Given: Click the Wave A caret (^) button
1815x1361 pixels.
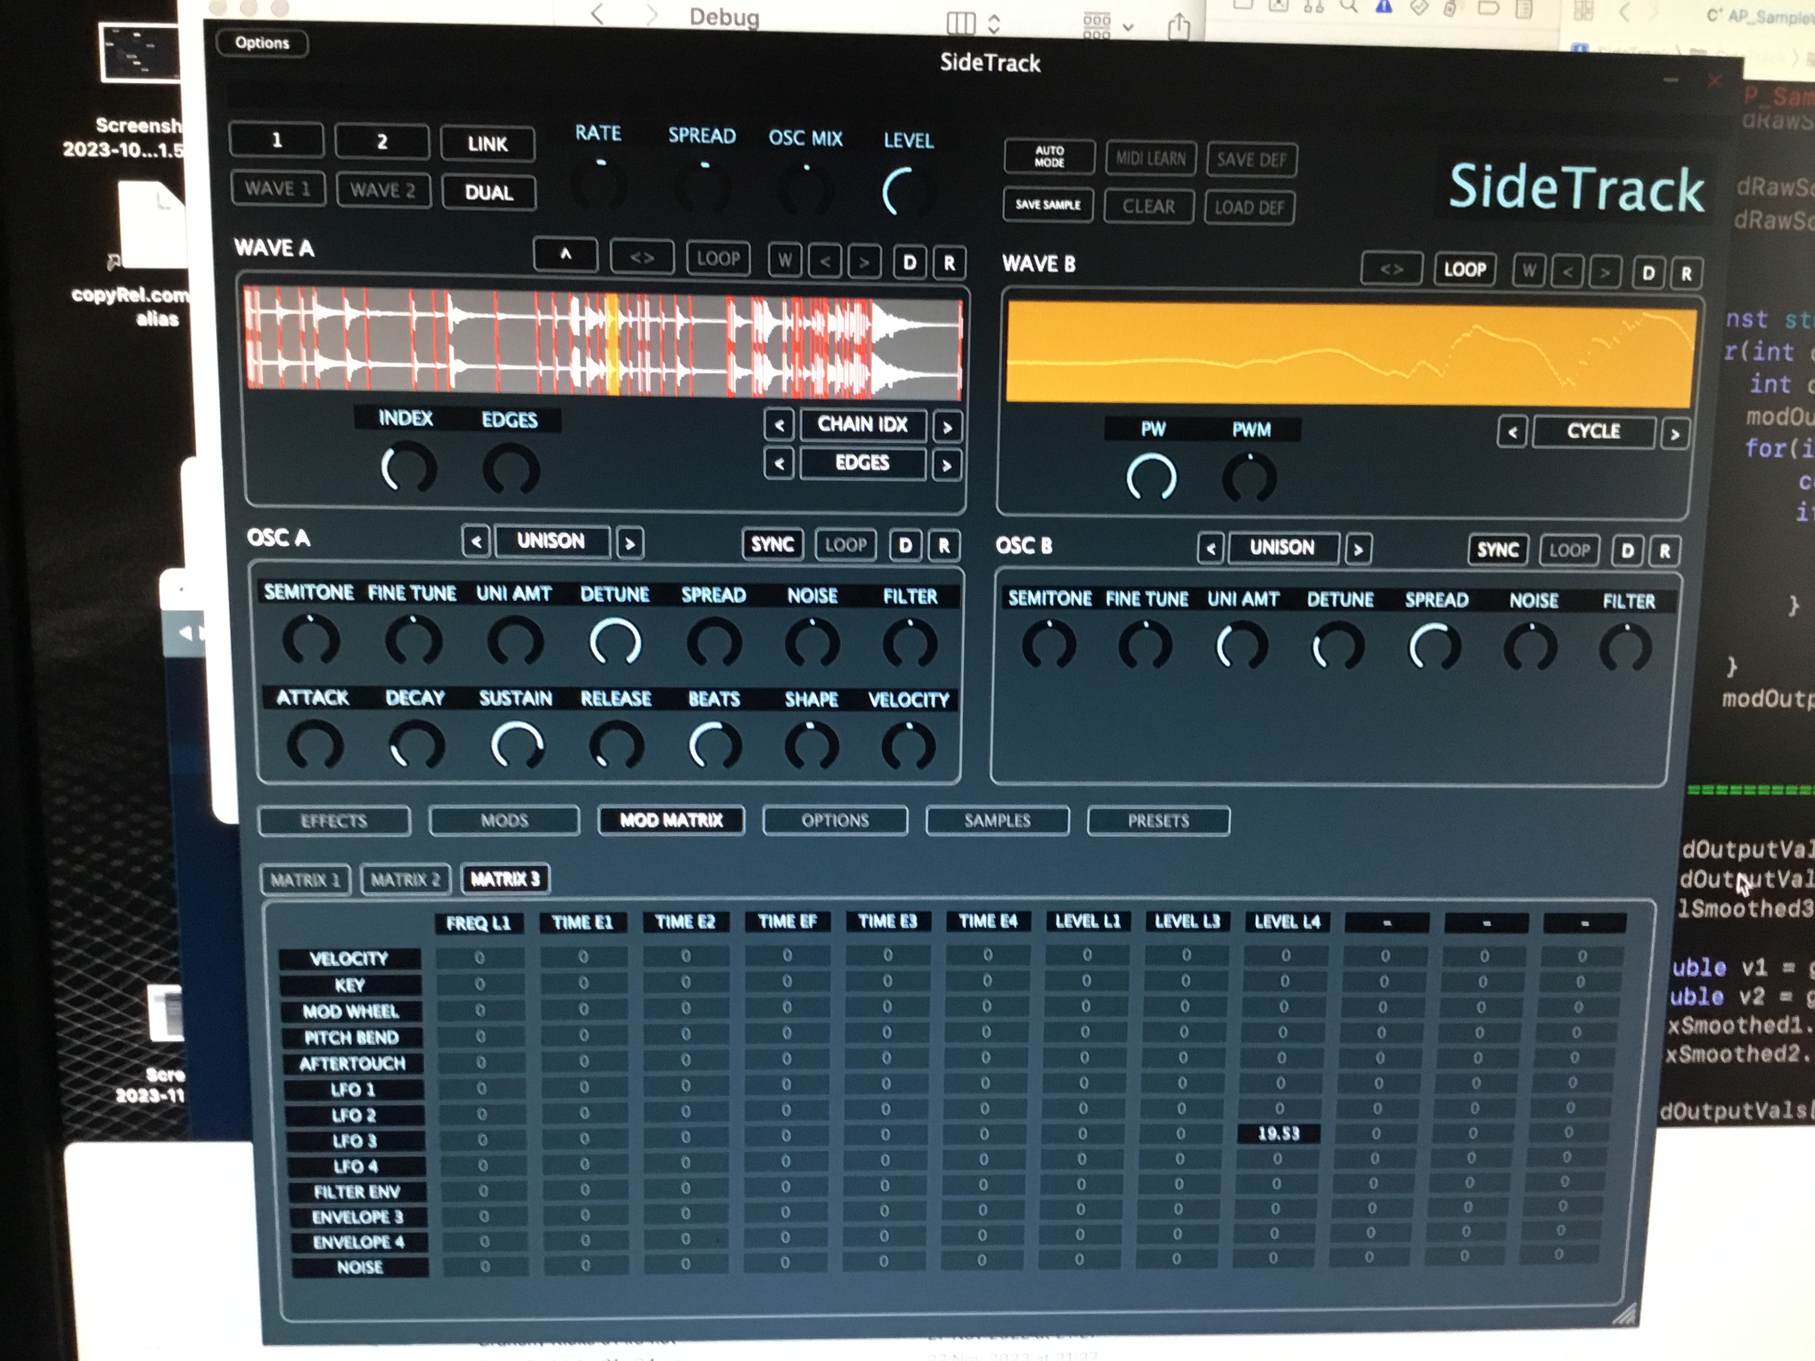Looking at the screenshot, I should click(566, 255).
